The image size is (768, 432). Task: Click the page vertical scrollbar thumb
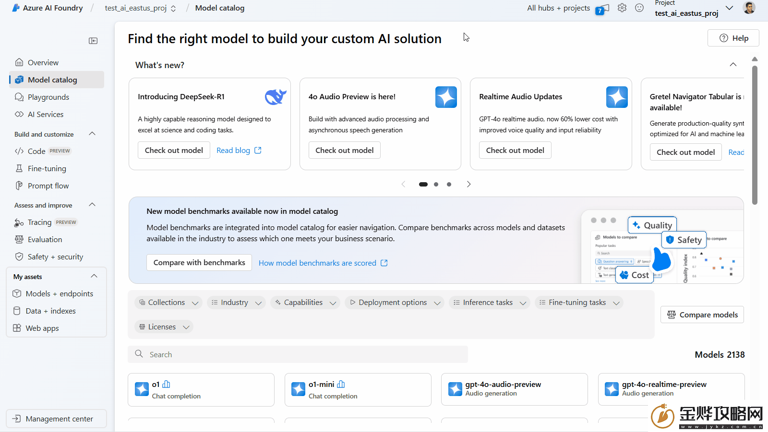pos(755,135)
